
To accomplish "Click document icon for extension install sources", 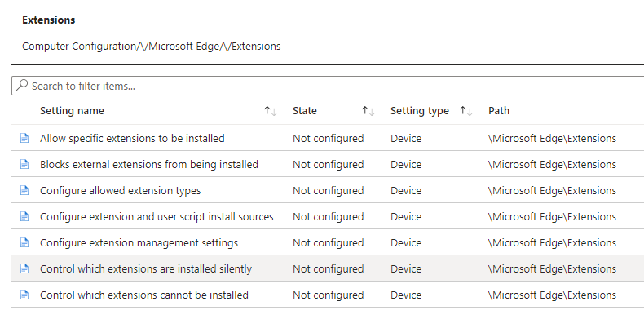I will pos(24,216).
